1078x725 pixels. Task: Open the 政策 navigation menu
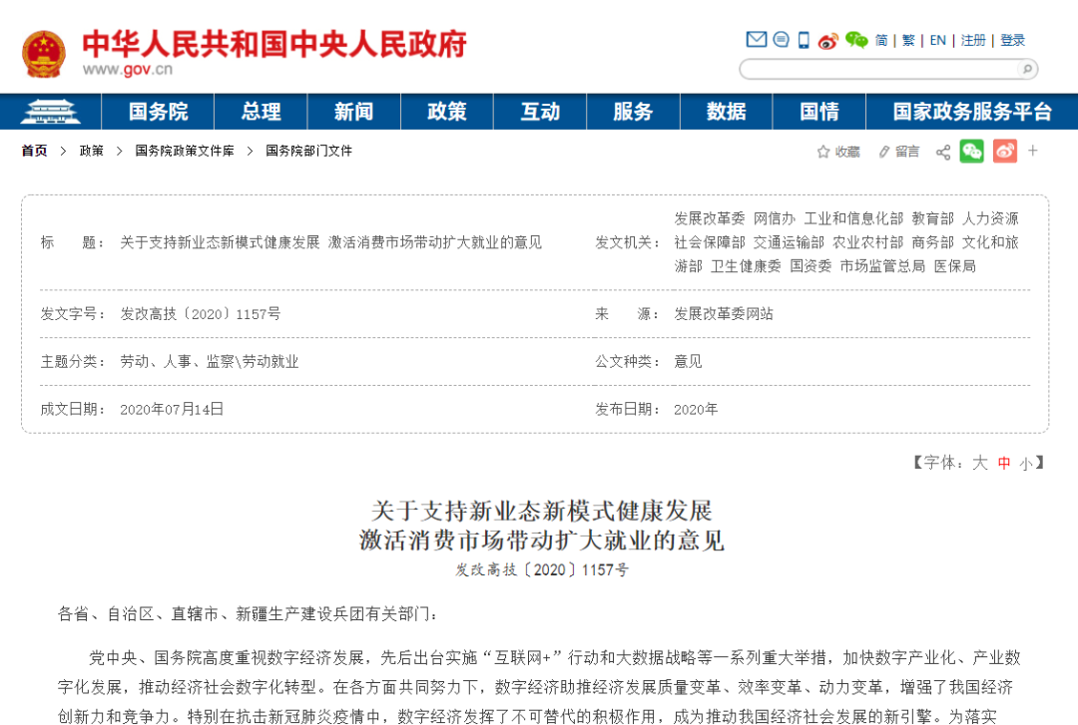[446, 112]
